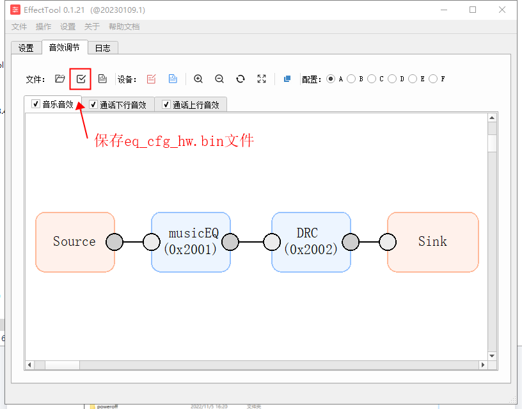This screenshot has width=522, height=409.
Task: Choose configuration C radio button
Action: 372,79
